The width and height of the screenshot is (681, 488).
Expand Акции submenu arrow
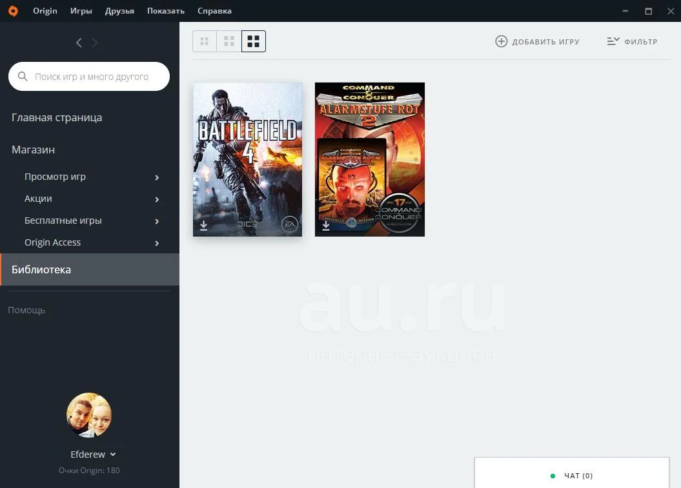tap(157, 200)
